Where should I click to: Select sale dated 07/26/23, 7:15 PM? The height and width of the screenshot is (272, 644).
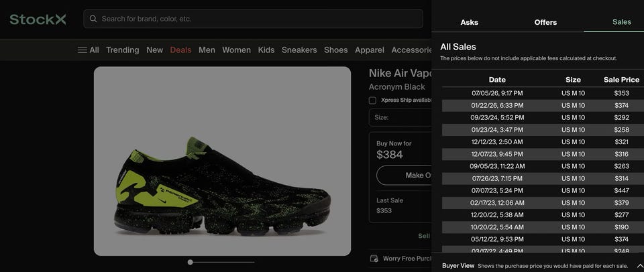(x=543, y=178)
